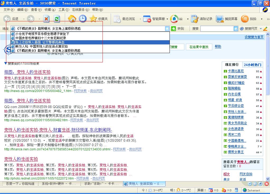Screen dimensions: 270x194
Task: Close the current tab with the red circle X
Action: (267, 184)
